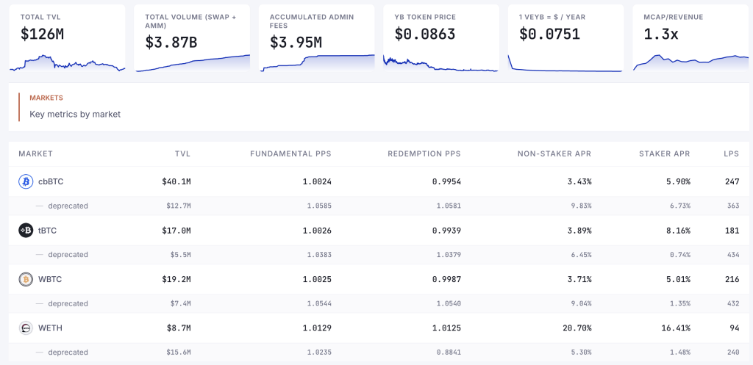753x365 pixels.
Task: Click cbBTC non-staker APR 3.43%
Action: [x=579, y=182]
